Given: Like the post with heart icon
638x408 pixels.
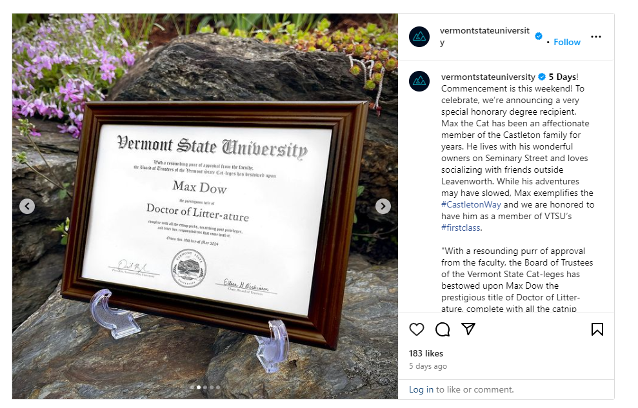Looking at the screenshot, I should pos(417,329).
